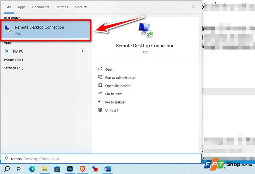Click the search box text field

click(101, 159)
